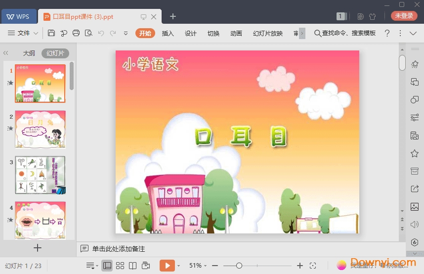Open the slide switch pane icon in sidebar
The width and height of the screenshot is (424, 274).
coord(415,82)
